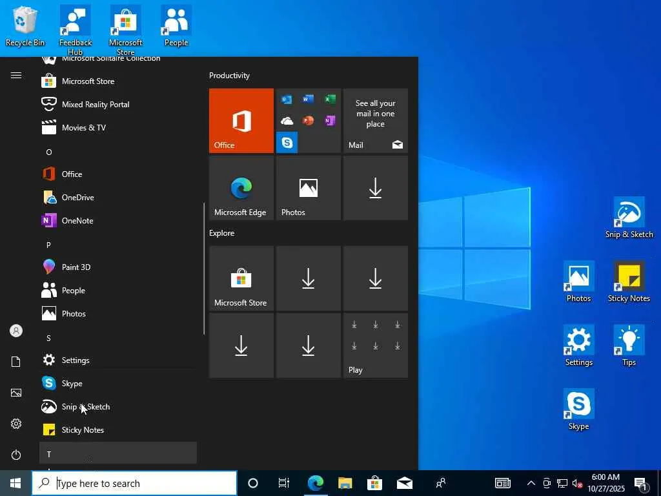The image size is (661, 496).
Task: Open Snip & Sketch from app list
Action: (x=118, y=407)
